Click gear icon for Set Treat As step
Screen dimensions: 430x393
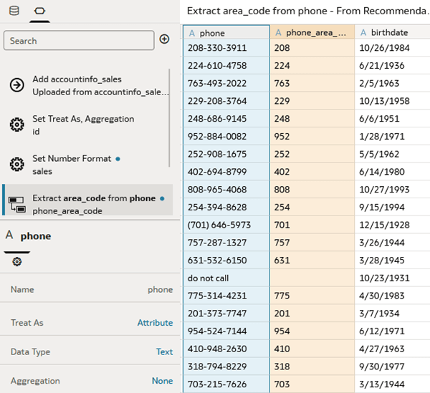tap(16, 125)
